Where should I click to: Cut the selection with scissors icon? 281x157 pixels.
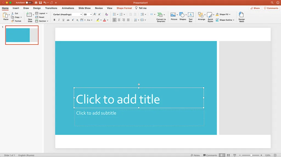(13, 13)
